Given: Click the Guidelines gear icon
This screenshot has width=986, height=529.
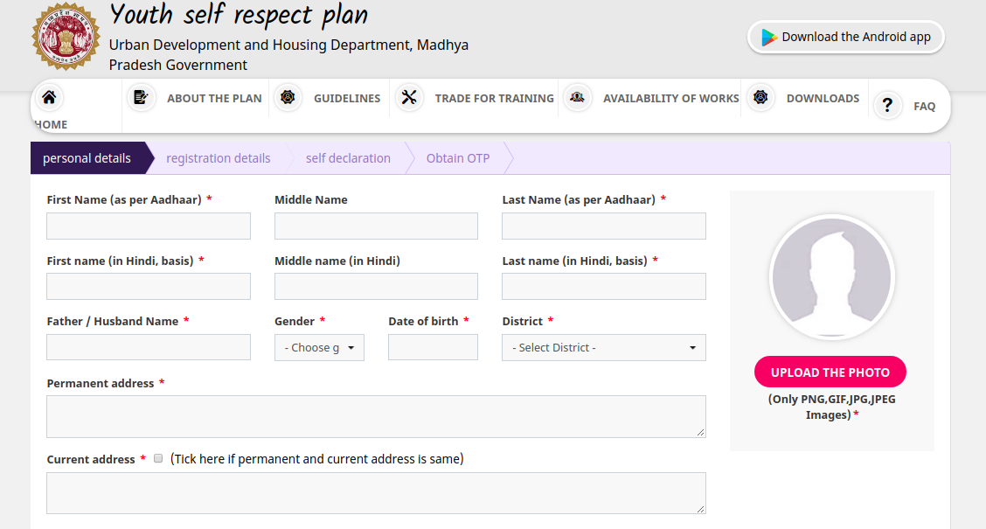Looking at the screenshot, I should (x=288, y=97).
